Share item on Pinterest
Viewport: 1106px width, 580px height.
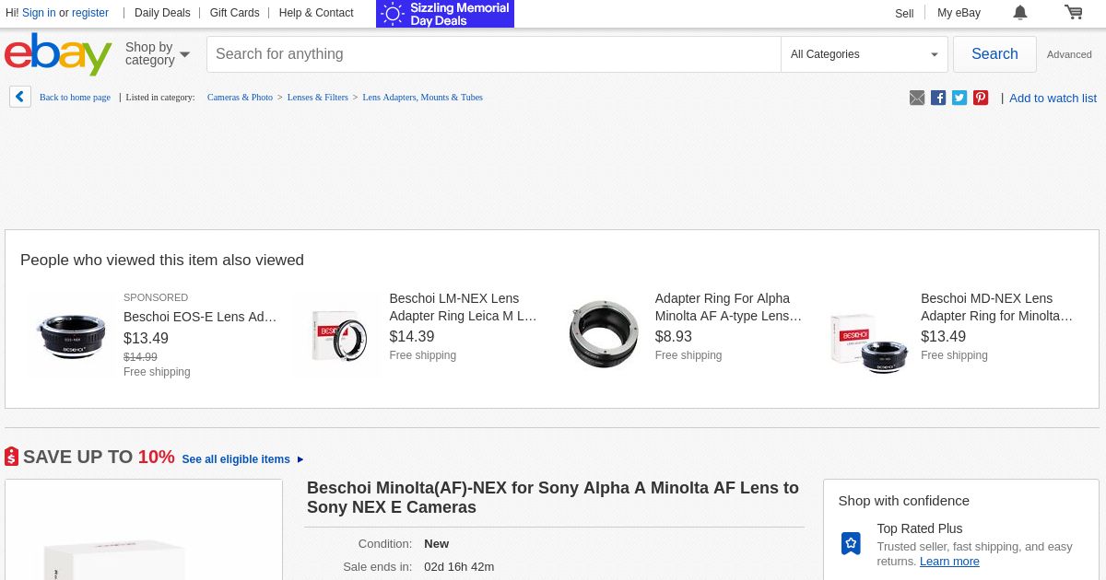point(981,98)
